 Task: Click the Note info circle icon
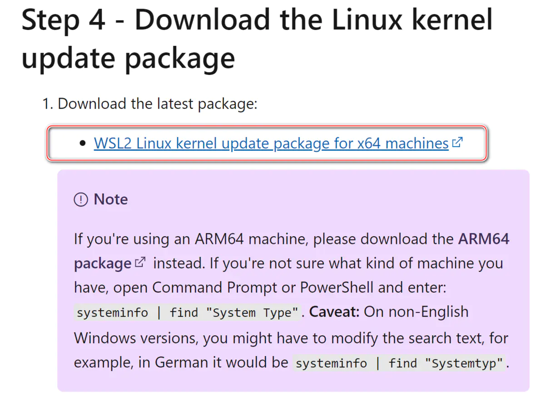point(80,199)
